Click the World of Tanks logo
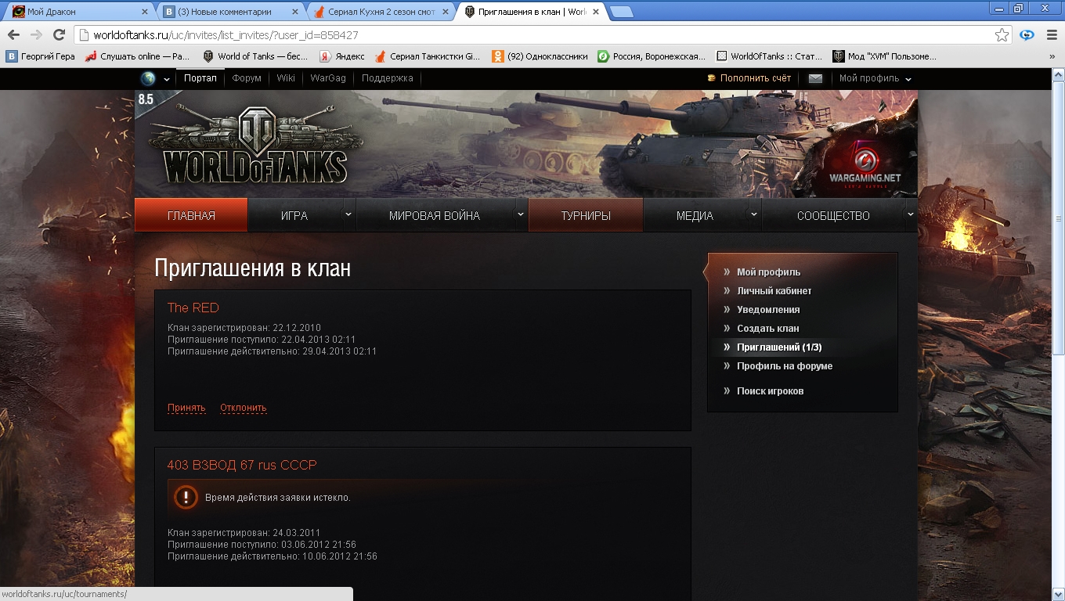 pyautogui.click(x=255, y=146)
